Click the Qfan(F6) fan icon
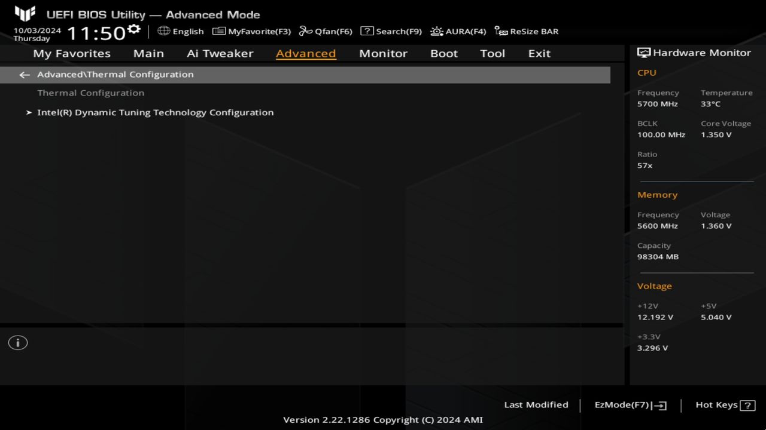766x430 pixels. click(x=306, y=31)
